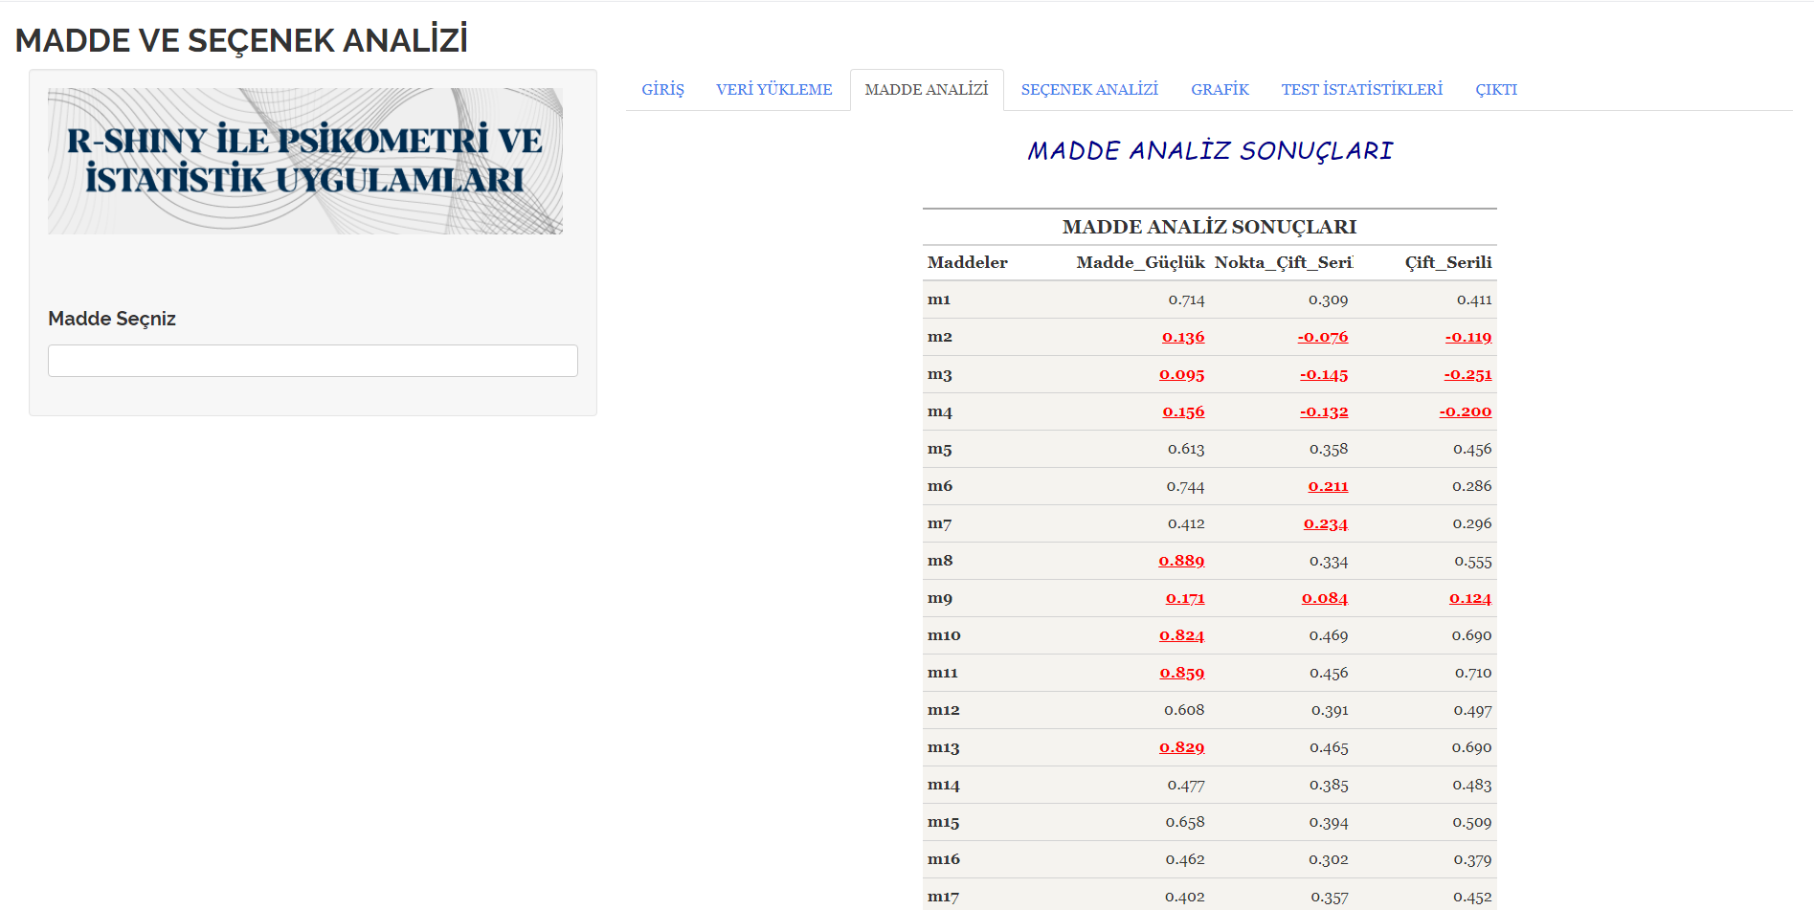The width and height of the screenshot is (1814, 910).
Task: Click the m9 point-biserial value 0.084
Action: pyautogui.click(x=1325, y=598)
